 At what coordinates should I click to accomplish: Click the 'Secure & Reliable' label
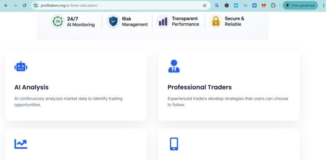(234, 21)
